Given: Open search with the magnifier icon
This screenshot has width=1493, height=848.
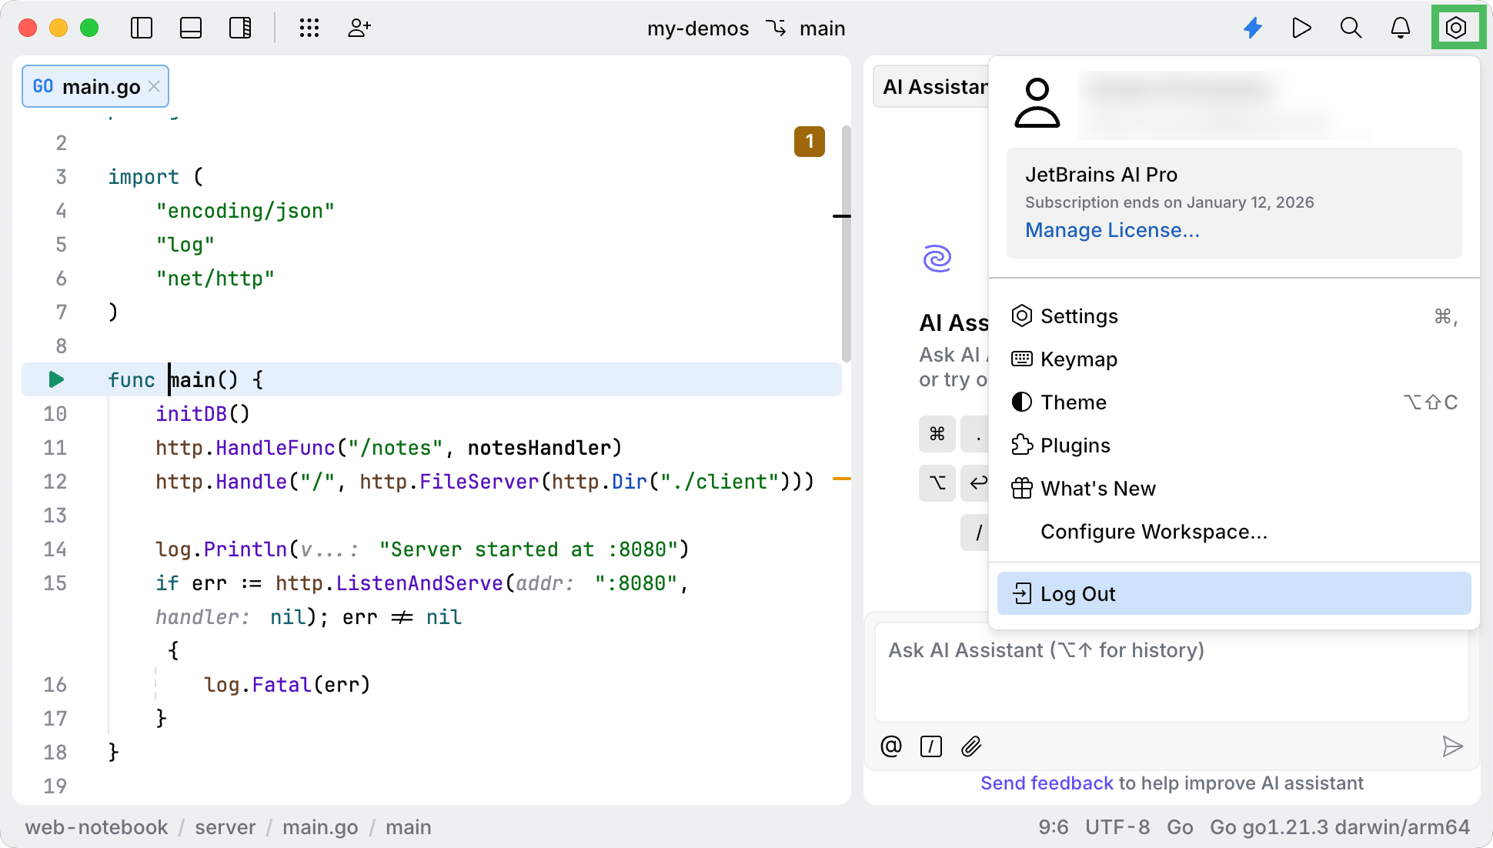Looking at the screenshot, I should tap(1351, 28).
